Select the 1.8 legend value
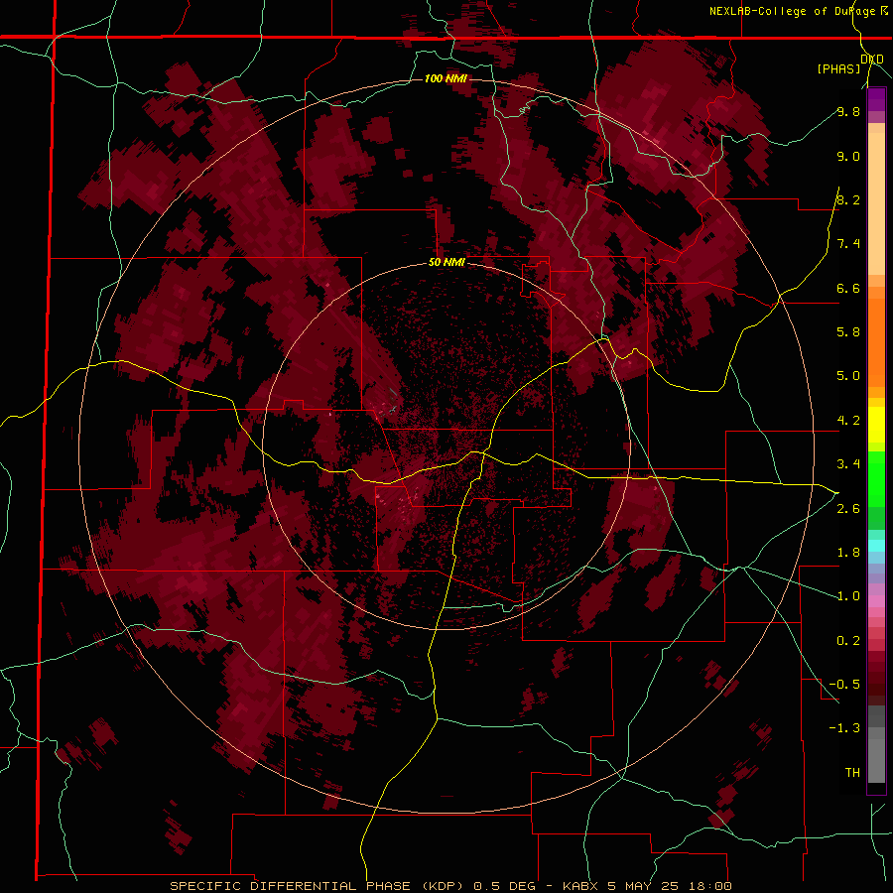This screenshot has height=893, width=893. coord(848,553)
